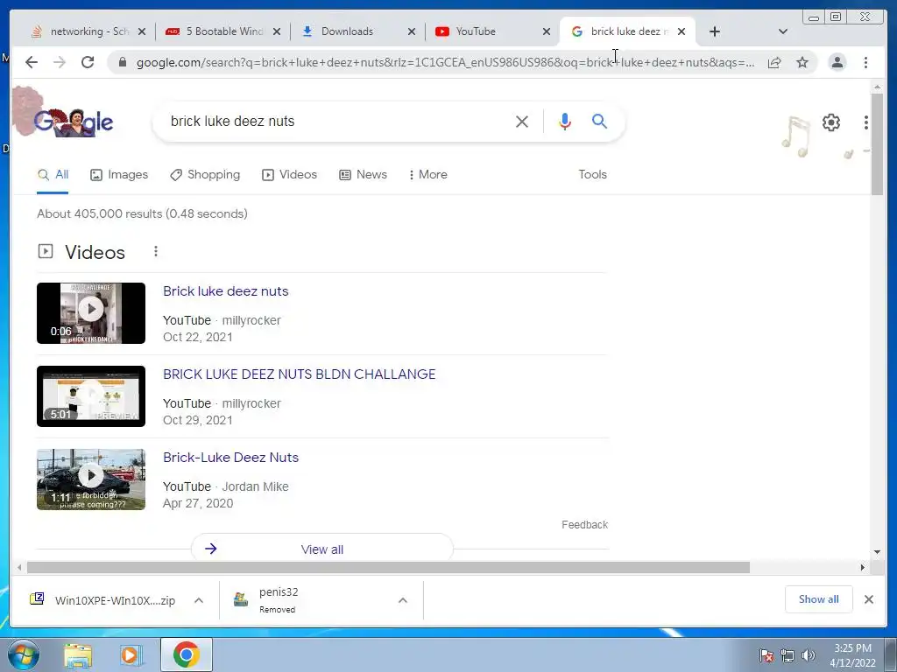The image size is (897, 672).
Task: Select the News search filter
Action: pos(363,175)
